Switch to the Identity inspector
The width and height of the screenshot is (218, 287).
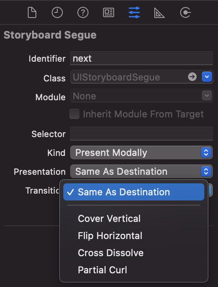click(109, 12)
